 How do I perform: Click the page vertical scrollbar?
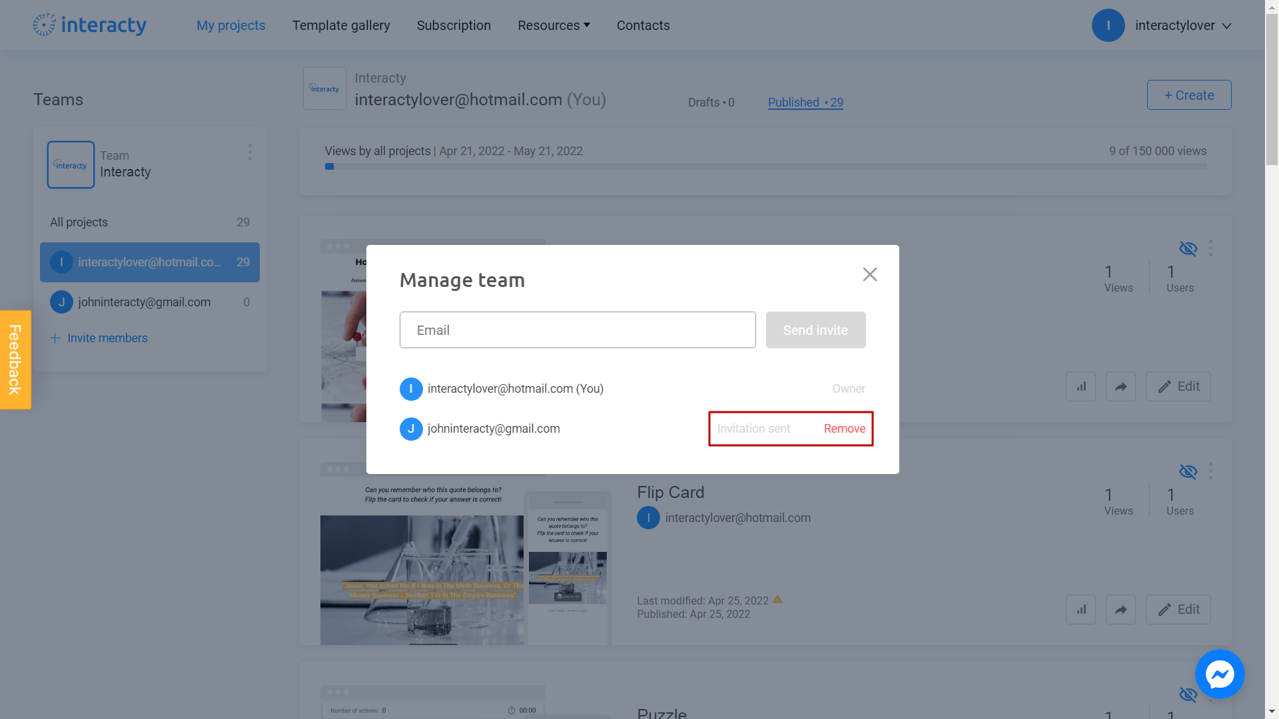(x=1272, y=90)
